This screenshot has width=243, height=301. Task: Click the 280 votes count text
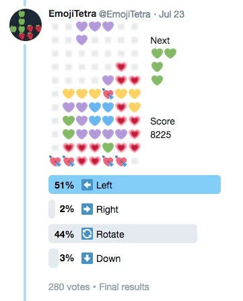tap(69, 287)
